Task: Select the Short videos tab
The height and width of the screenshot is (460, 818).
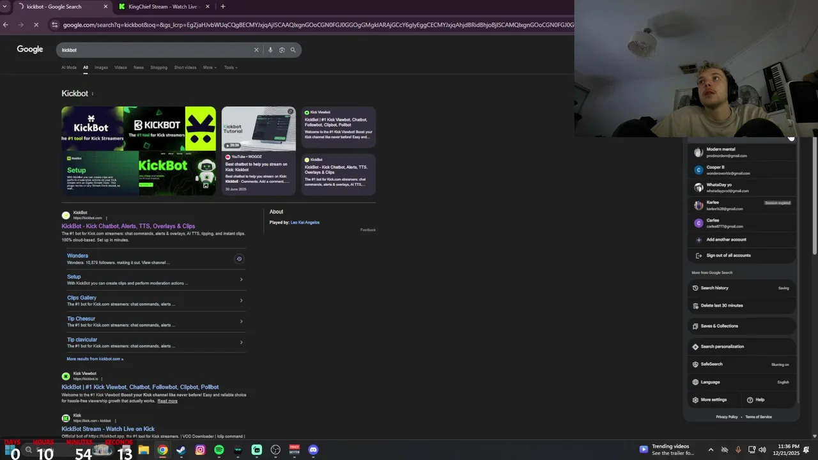Action: [x=185, y=67]
